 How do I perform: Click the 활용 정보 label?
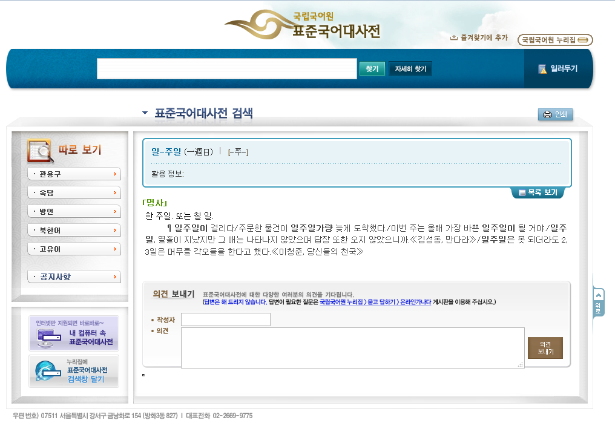(x=168, y=174)
